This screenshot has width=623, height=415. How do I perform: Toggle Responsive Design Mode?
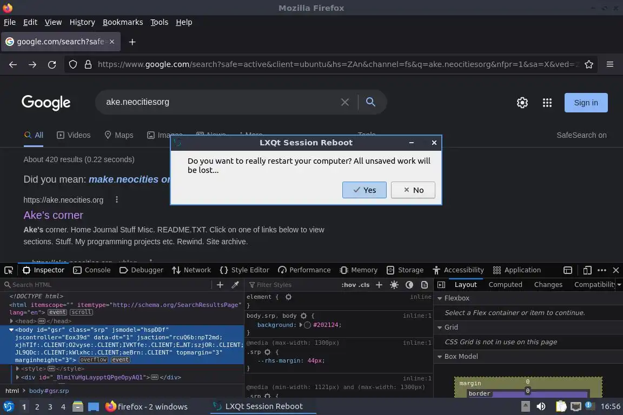click(587, 270)
